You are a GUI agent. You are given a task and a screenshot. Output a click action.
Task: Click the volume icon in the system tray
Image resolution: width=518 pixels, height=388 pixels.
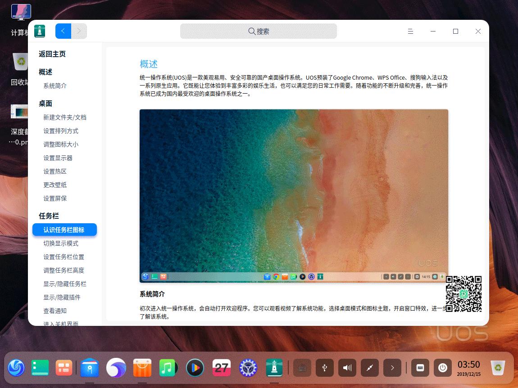click(x=347, y=368)
